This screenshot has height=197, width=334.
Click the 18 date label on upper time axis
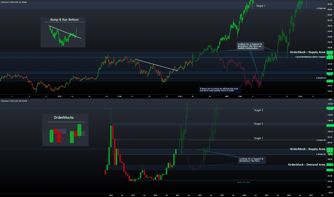click(106, 96)
